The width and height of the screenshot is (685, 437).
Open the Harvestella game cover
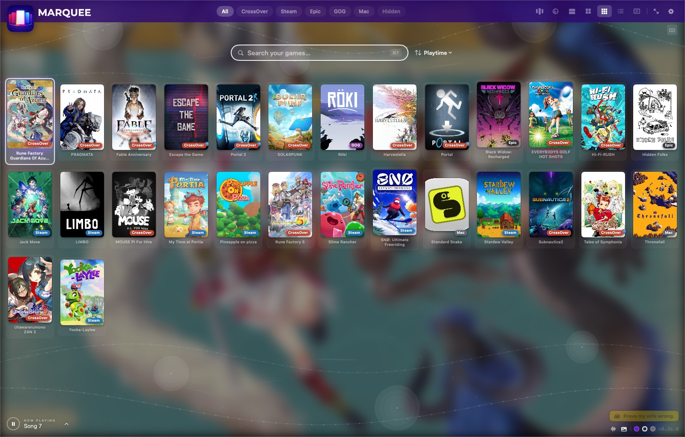click(395, 117)
